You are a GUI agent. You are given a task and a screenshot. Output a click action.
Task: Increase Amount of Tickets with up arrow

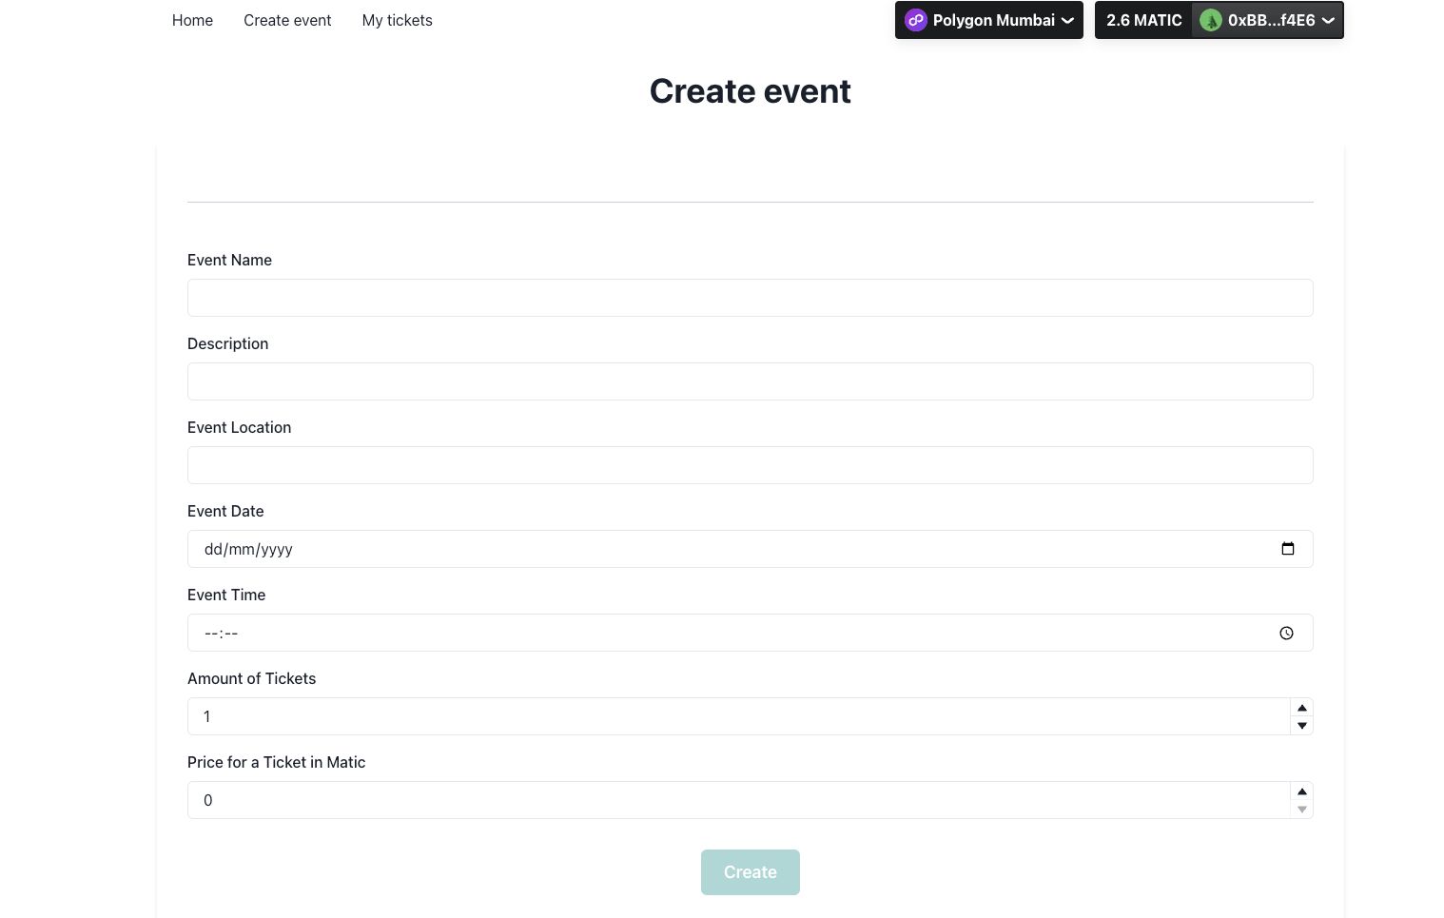(1301, 708)
